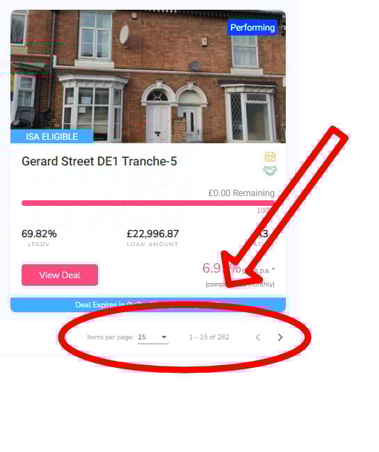Click the ISA ELIGIBLE banner label

point(52,136)
